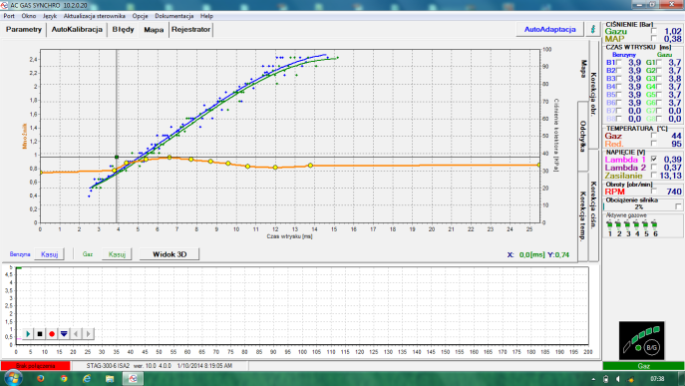This screenshot has width=685, height=386.
Task: Click the volume icon in system tray
Action: pyautogui.click(x=618, y=379)
